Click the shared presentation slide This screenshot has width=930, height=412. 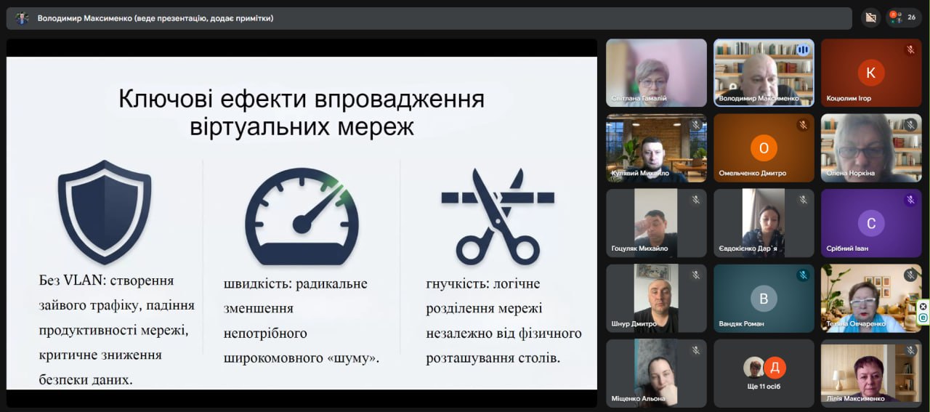click(302, 222)
